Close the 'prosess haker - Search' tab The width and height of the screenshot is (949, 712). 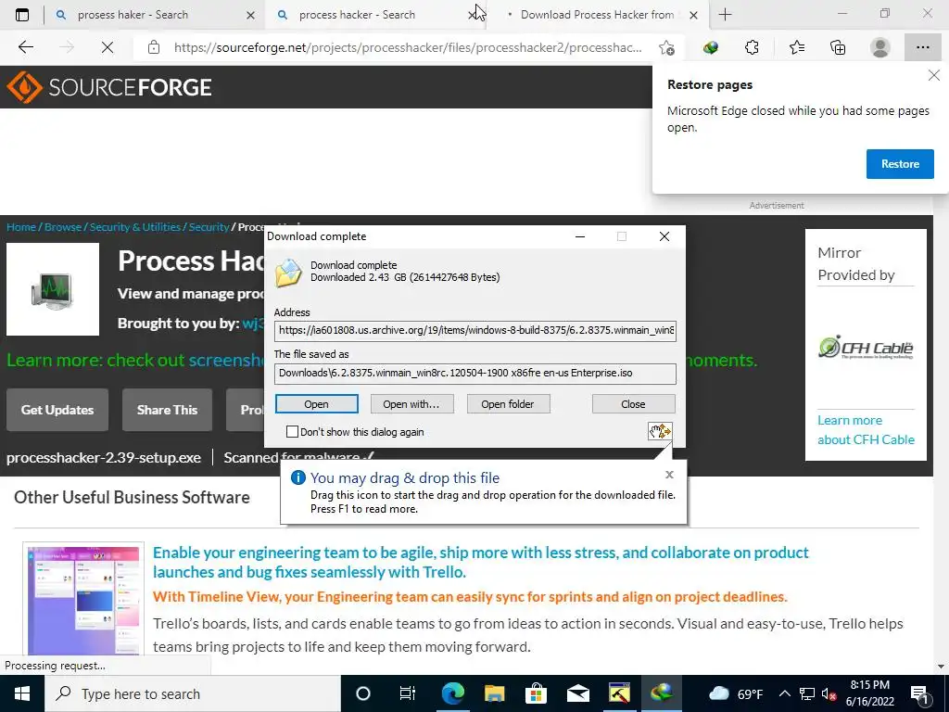250,15
